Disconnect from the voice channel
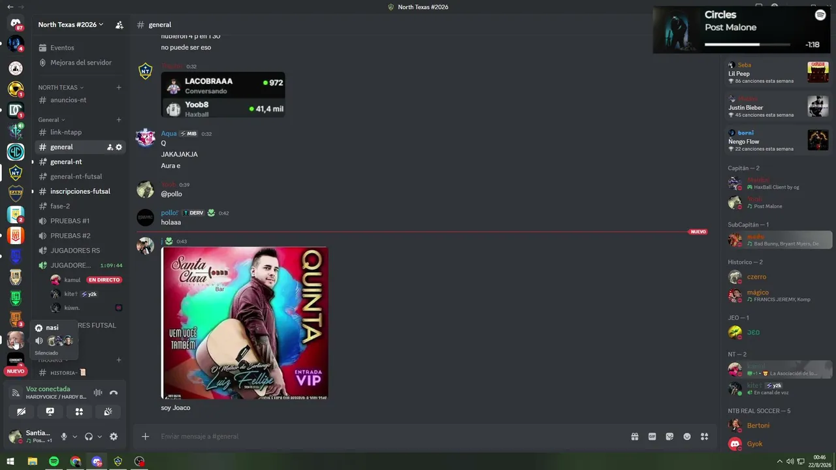 coord(114,393)
